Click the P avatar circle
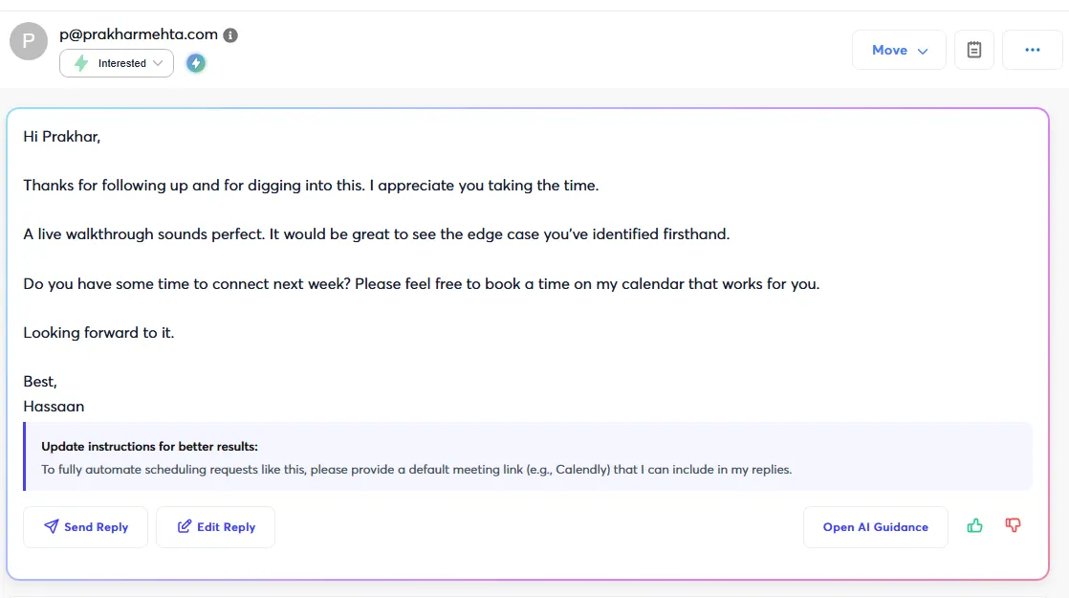The width and height of the screenshot is (1069, 598). point(29,41)
